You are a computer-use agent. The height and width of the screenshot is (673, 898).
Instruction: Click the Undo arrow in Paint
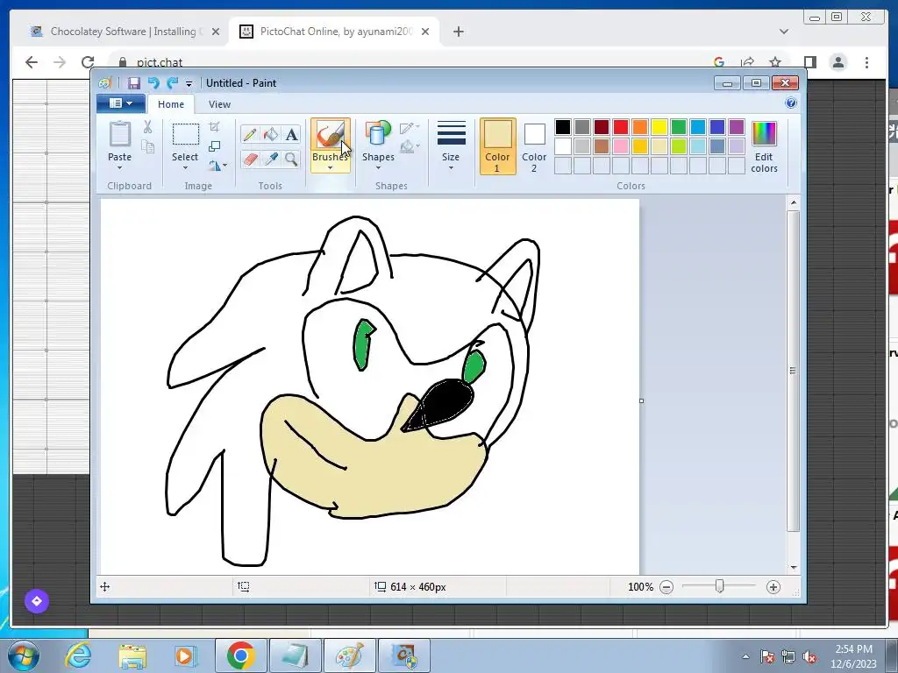click(x=153, y=83)
